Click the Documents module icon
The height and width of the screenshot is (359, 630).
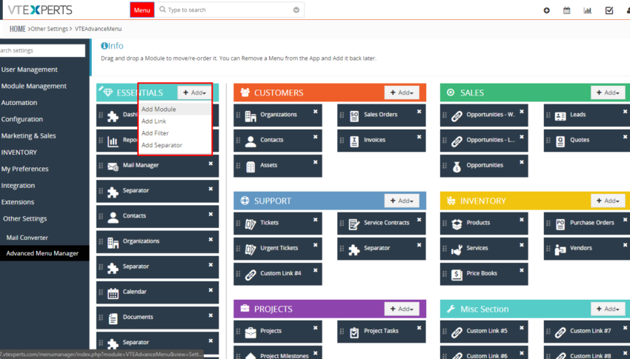[113, 318]
